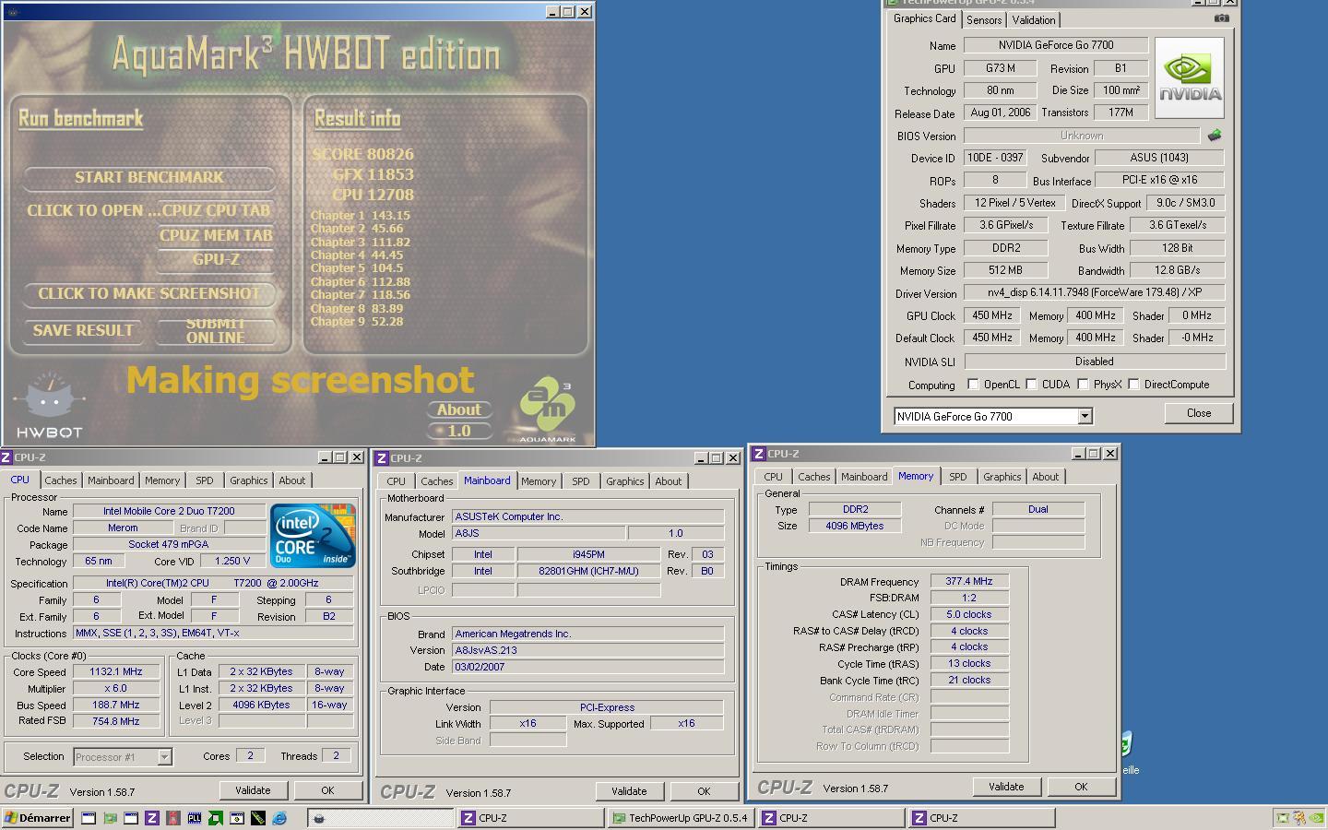Viewport: 1328px width, 830px height.
Task: Click the GPU-Z Name field NVIDIA GeForce Go 7700
Action: click(1056, 45)
